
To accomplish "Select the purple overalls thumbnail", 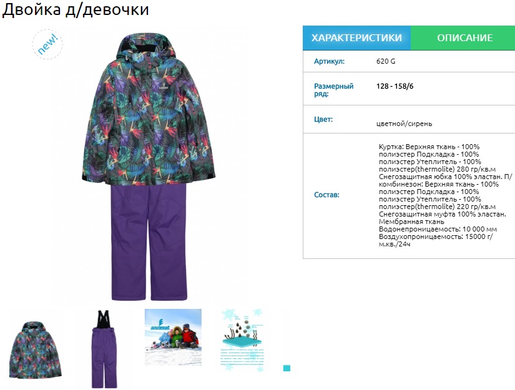I will tap(104, 349).
